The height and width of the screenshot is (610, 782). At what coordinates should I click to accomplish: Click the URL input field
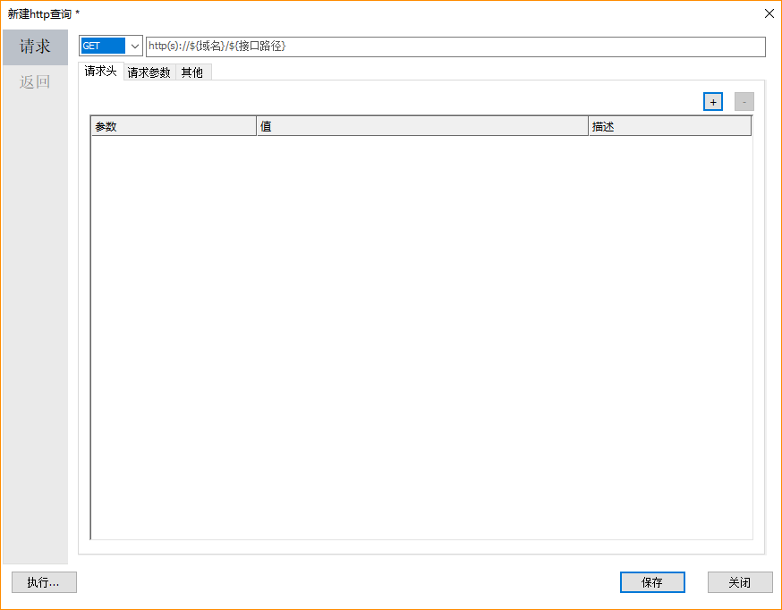[455, 47]
